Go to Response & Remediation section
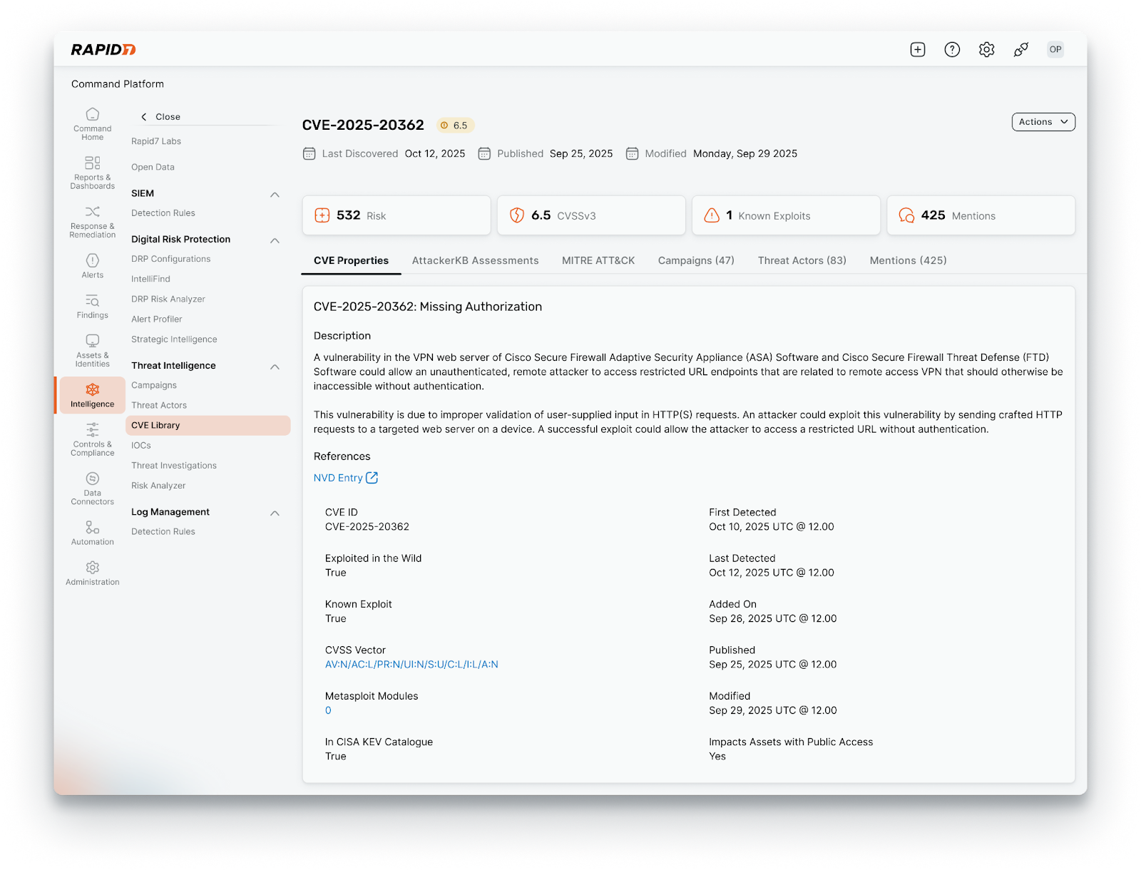The width and height of the screenshot is (1141, 870). point(92,220)
